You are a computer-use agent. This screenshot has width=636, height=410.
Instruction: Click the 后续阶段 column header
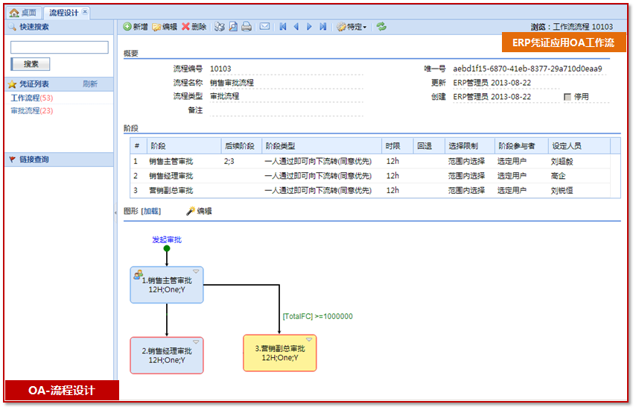pos(241,145)
